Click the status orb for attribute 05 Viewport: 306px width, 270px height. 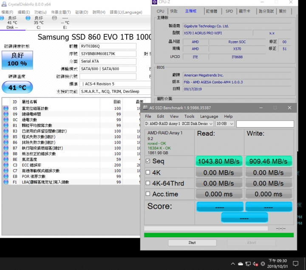6,108
